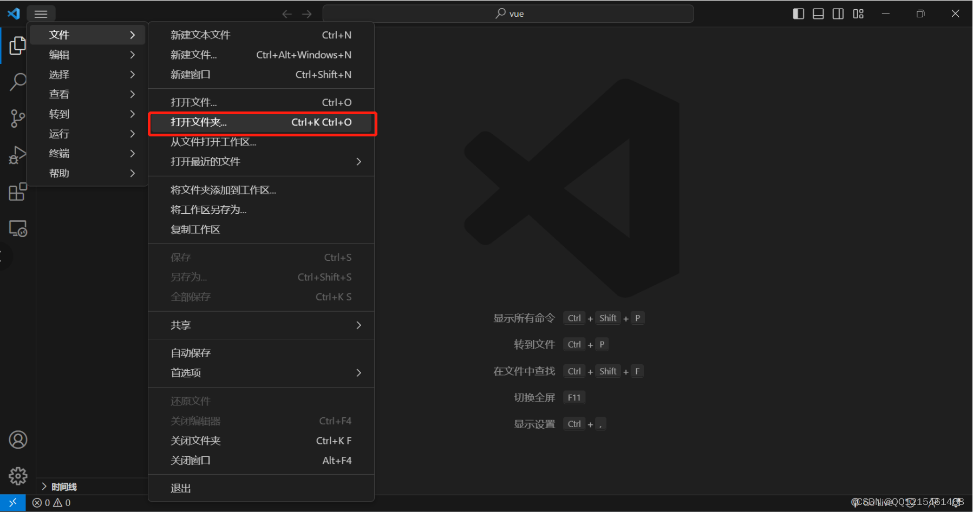Screen dimensions: 973x512
Task: Choose 将文件夹添加到工作区... entry
Action: tap(262, 190)
